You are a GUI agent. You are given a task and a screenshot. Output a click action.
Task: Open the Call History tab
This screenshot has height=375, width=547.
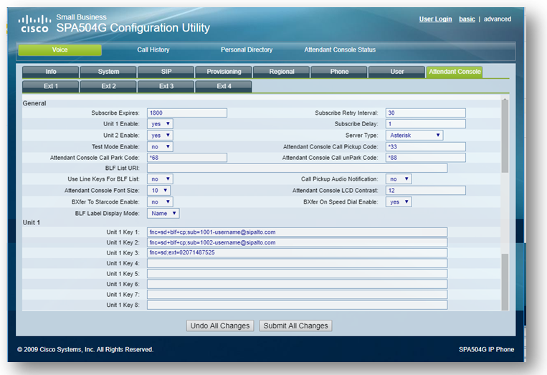[x=153, y=50]
